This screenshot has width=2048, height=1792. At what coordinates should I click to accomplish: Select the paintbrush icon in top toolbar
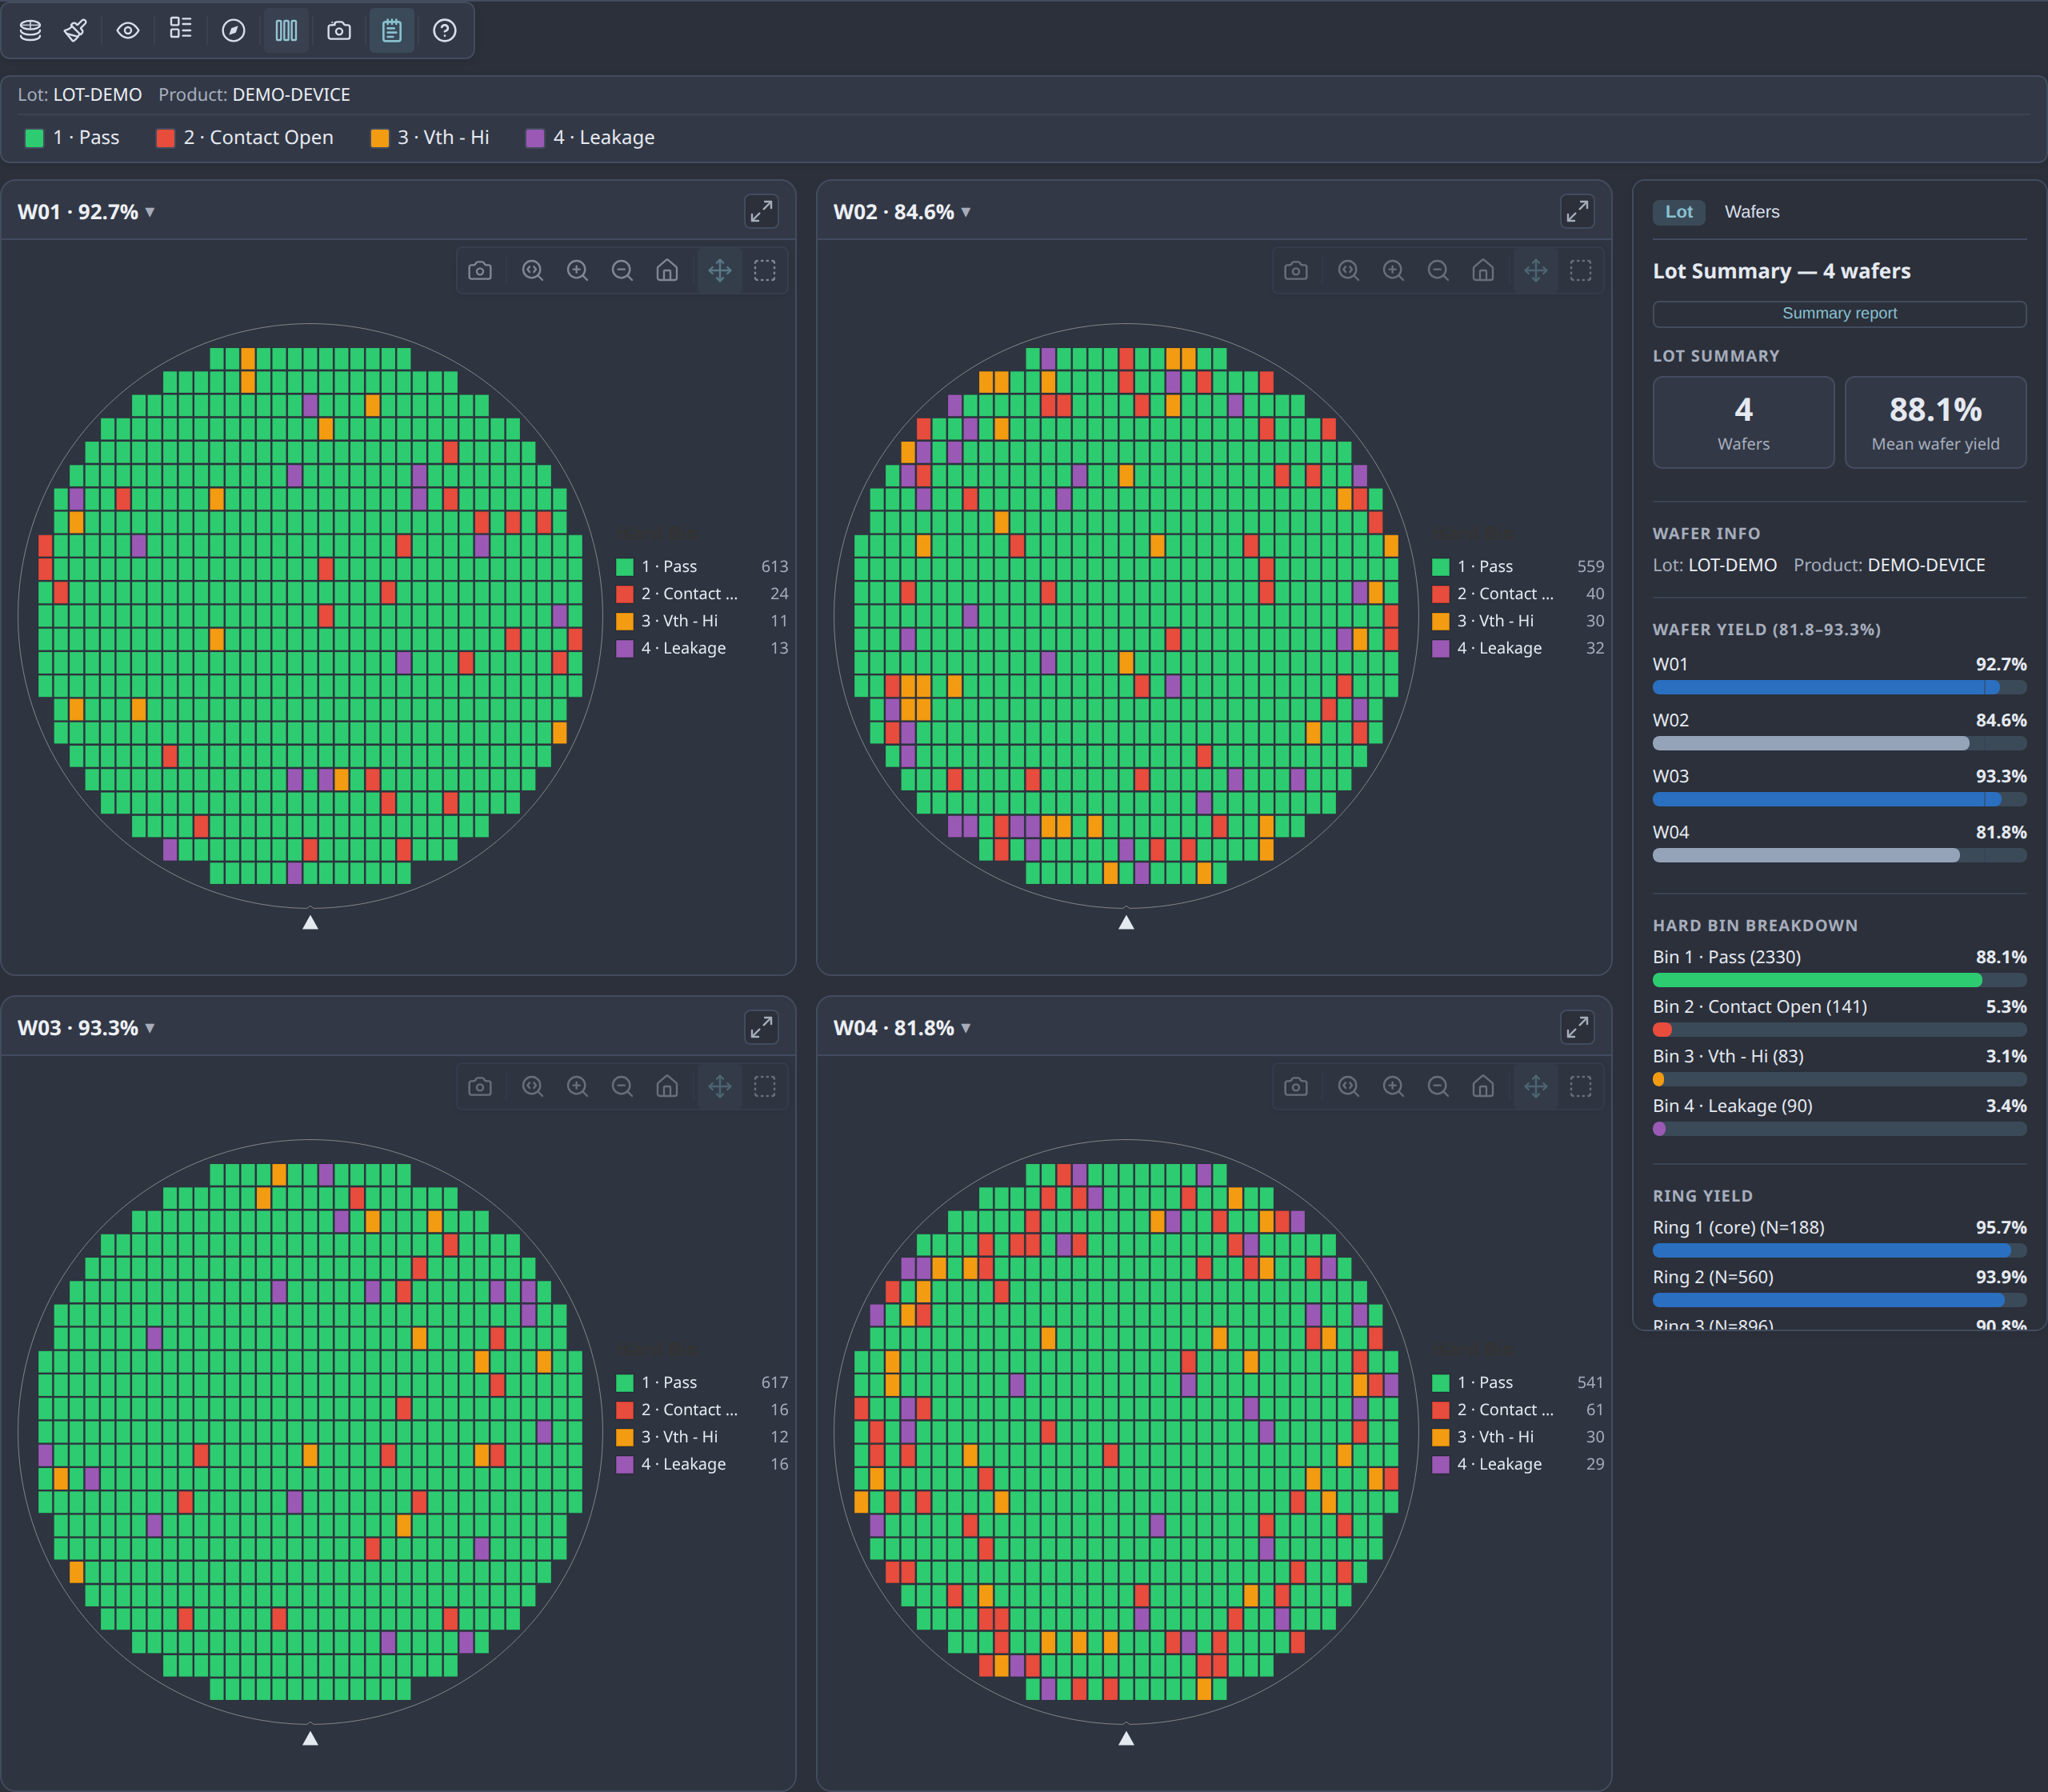pyautogui.click(x=75, y=30)
